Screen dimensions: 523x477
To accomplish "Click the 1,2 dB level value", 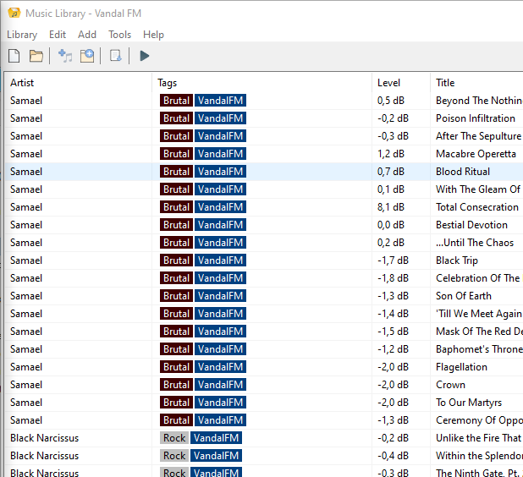I will point(391,154).
